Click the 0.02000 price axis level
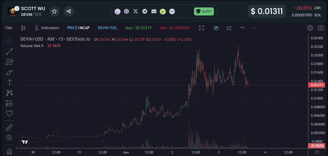This screenshot has width=328, height=156. [x=317, y=55]
